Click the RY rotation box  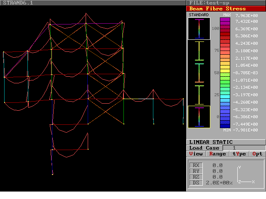coord(196,171)
